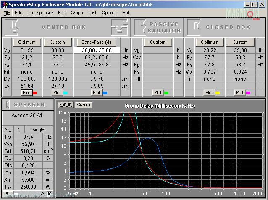Click the closed box enclosure icon
This screenshot has height=200, width=268.
pyautogui.click(x=194, y=27)
